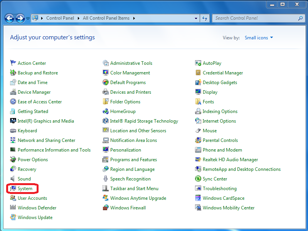Expand the arrow after All Control Panel Items
The height and width of the screenshot is (231, 308).
pos(134,18)
